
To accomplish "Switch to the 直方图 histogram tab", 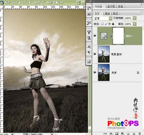I will pyautogui.click(x=111, y=6).
